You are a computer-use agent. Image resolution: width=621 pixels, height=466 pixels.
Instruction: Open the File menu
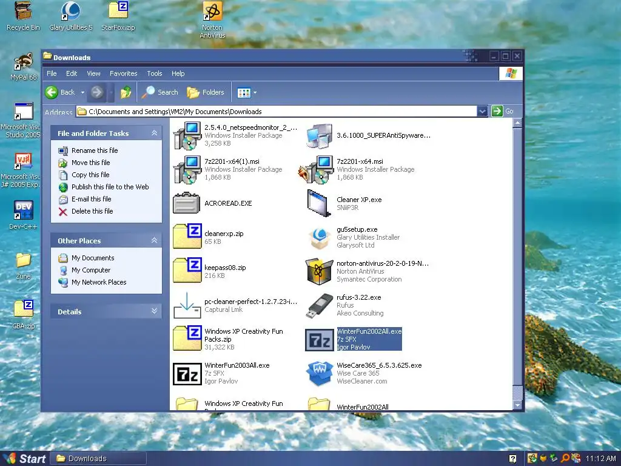point(52,73)
